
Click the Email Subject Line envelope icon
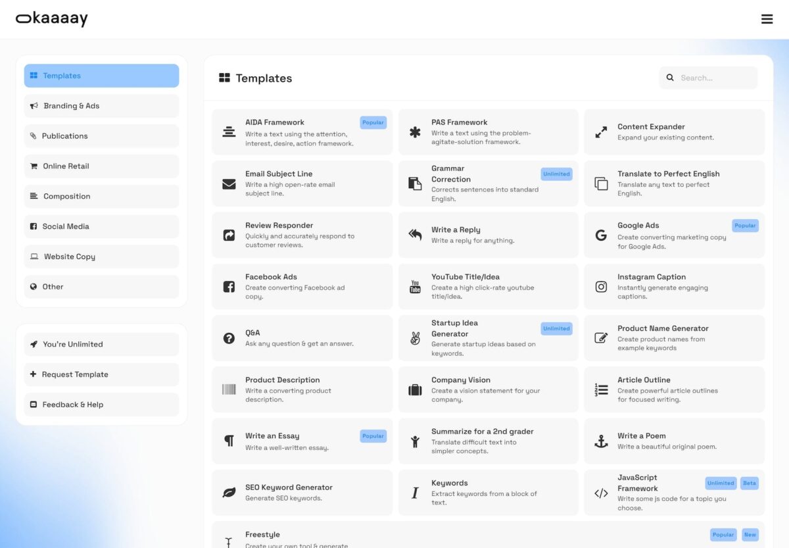(229, 184)
